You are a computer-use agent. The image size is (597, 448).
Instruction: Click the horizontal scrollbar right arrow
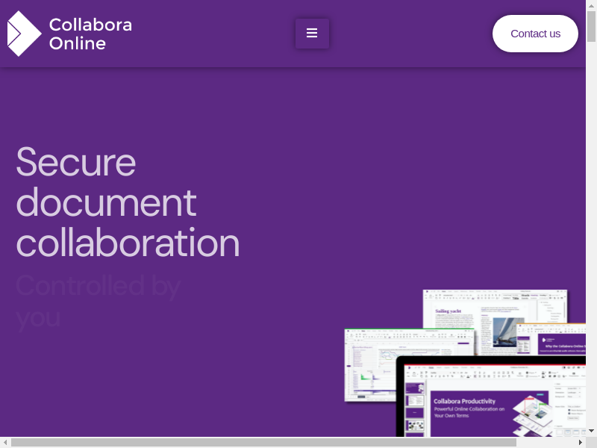581,442
